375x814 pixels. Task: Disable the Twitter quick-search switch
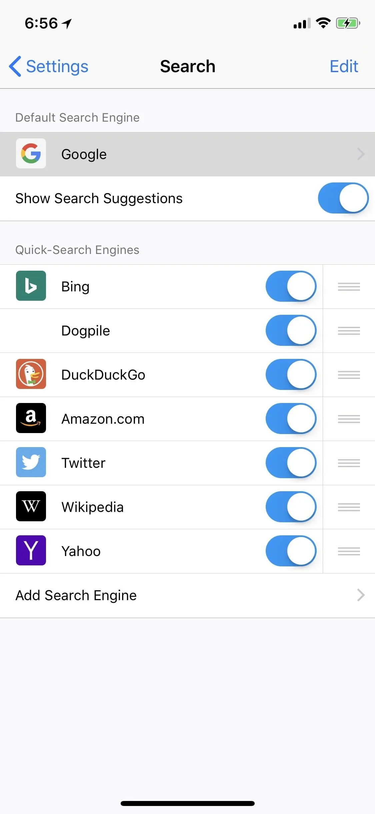tap(291, 463)
